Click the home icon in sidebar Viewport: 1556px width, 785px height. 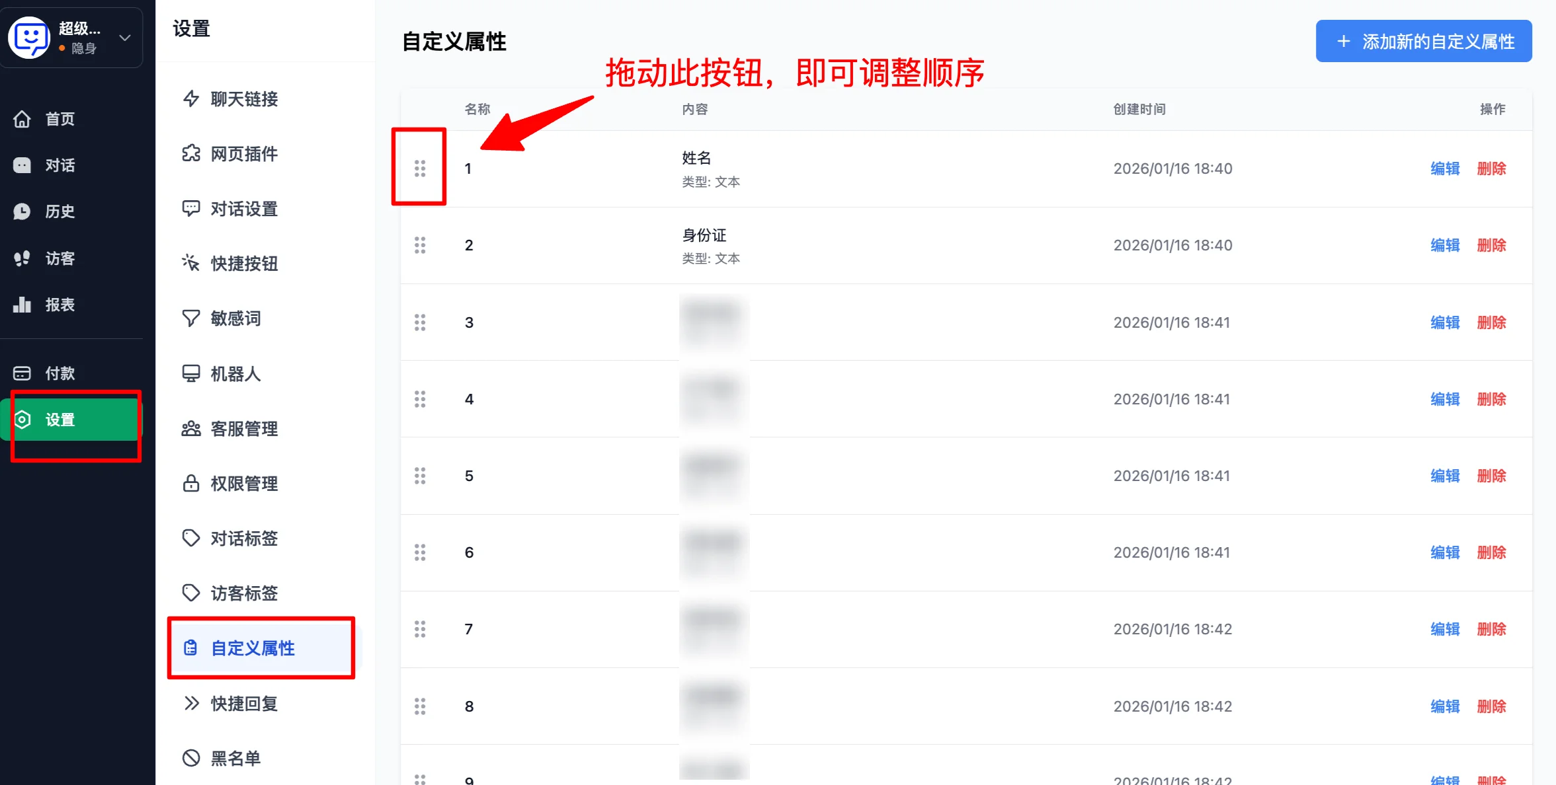click(x=22, y=119)
